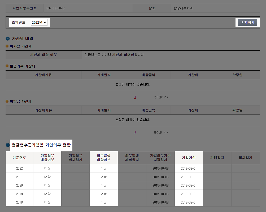The image size is (266, 212).
Task: Go to page 1 of 발급거부 가산세 list
Action: coord(135,97)
